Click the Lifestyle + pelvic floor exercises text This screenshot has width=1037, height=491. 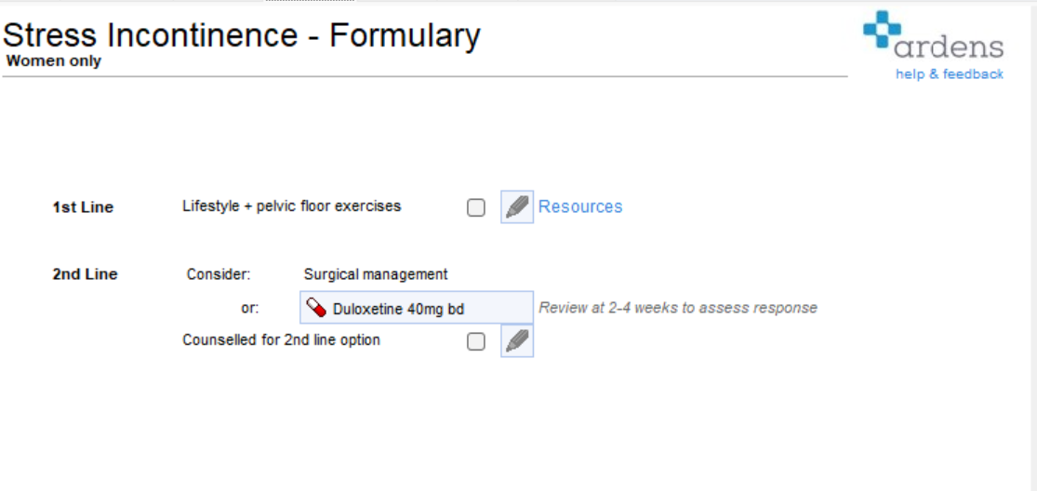pyautogui.click(x=292, y=206)
